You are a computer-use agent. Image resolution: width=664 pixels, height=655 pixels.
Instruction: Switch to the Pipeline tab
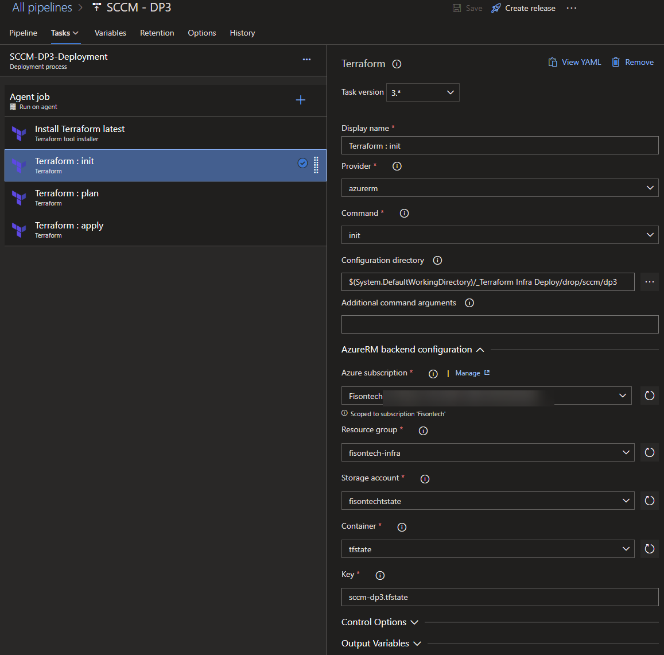click(24, 33)
